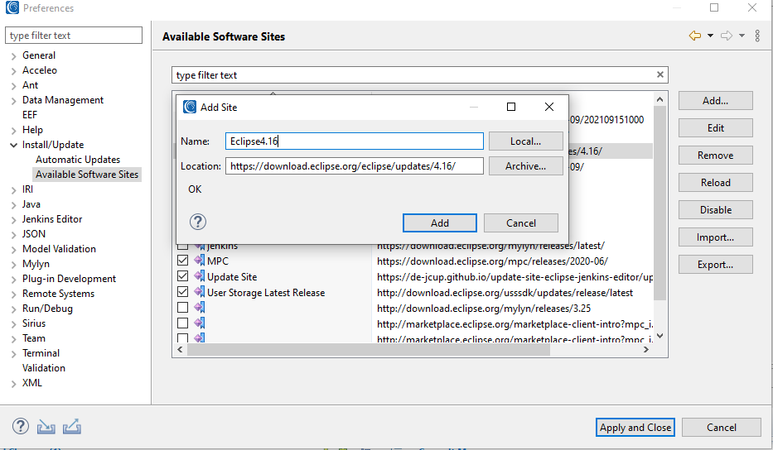
Task: Click the help icon in Add Site dialog
Action: [198, 222]
